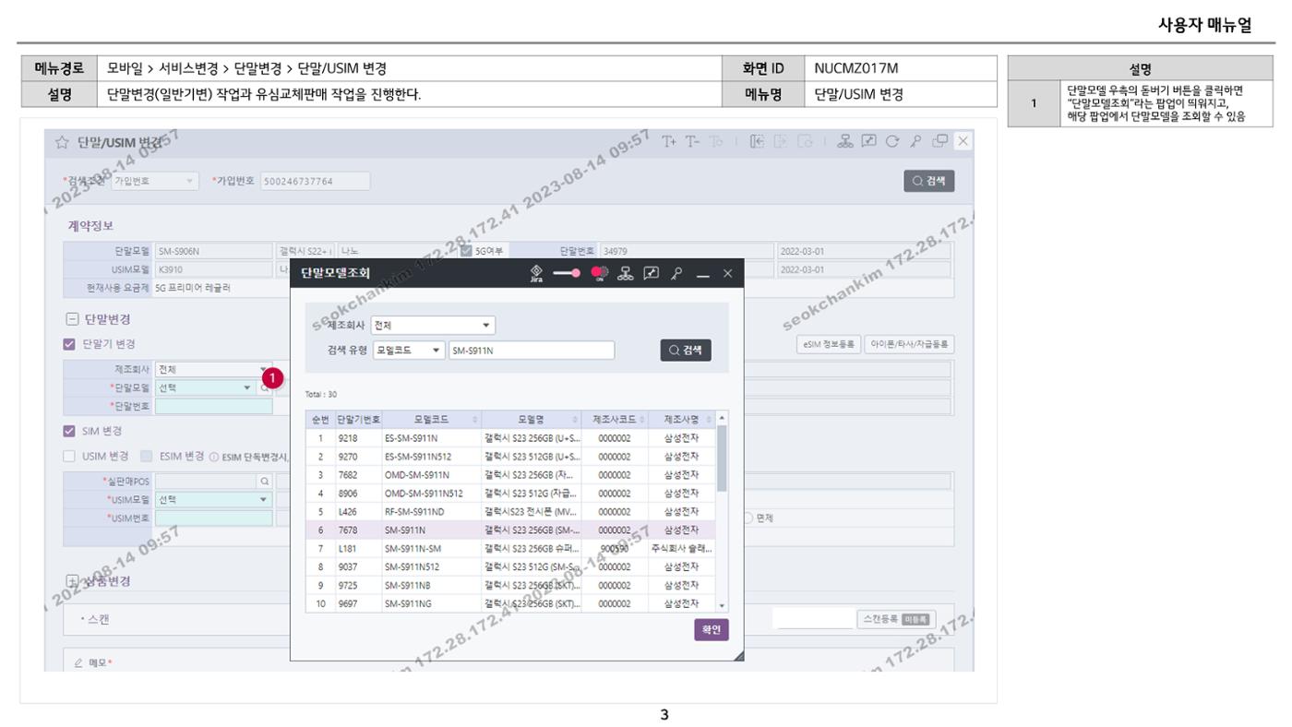Click the search text field containing SM-S911N

(x=531, y=350)
